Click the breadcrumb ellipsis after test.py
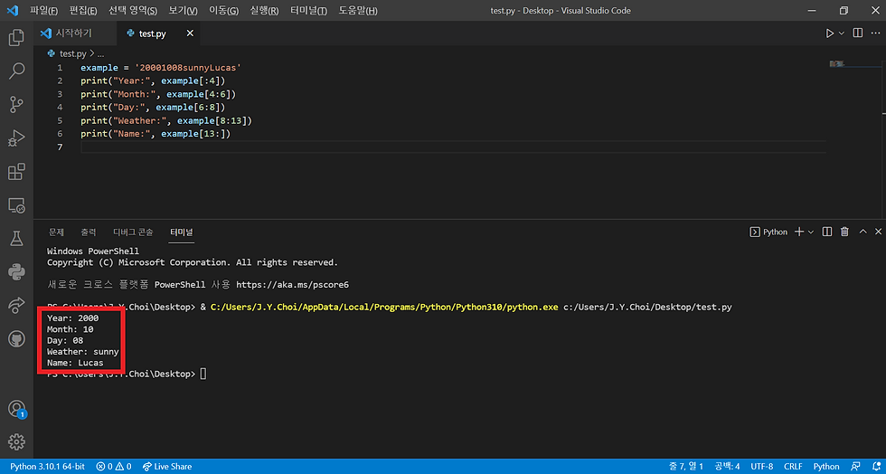The height and width of the screenshot is (474, 886). point(101,53)
